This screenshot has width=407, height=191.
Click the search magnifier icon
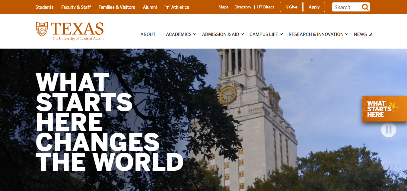pyautogui.click(x=365, y=7)
